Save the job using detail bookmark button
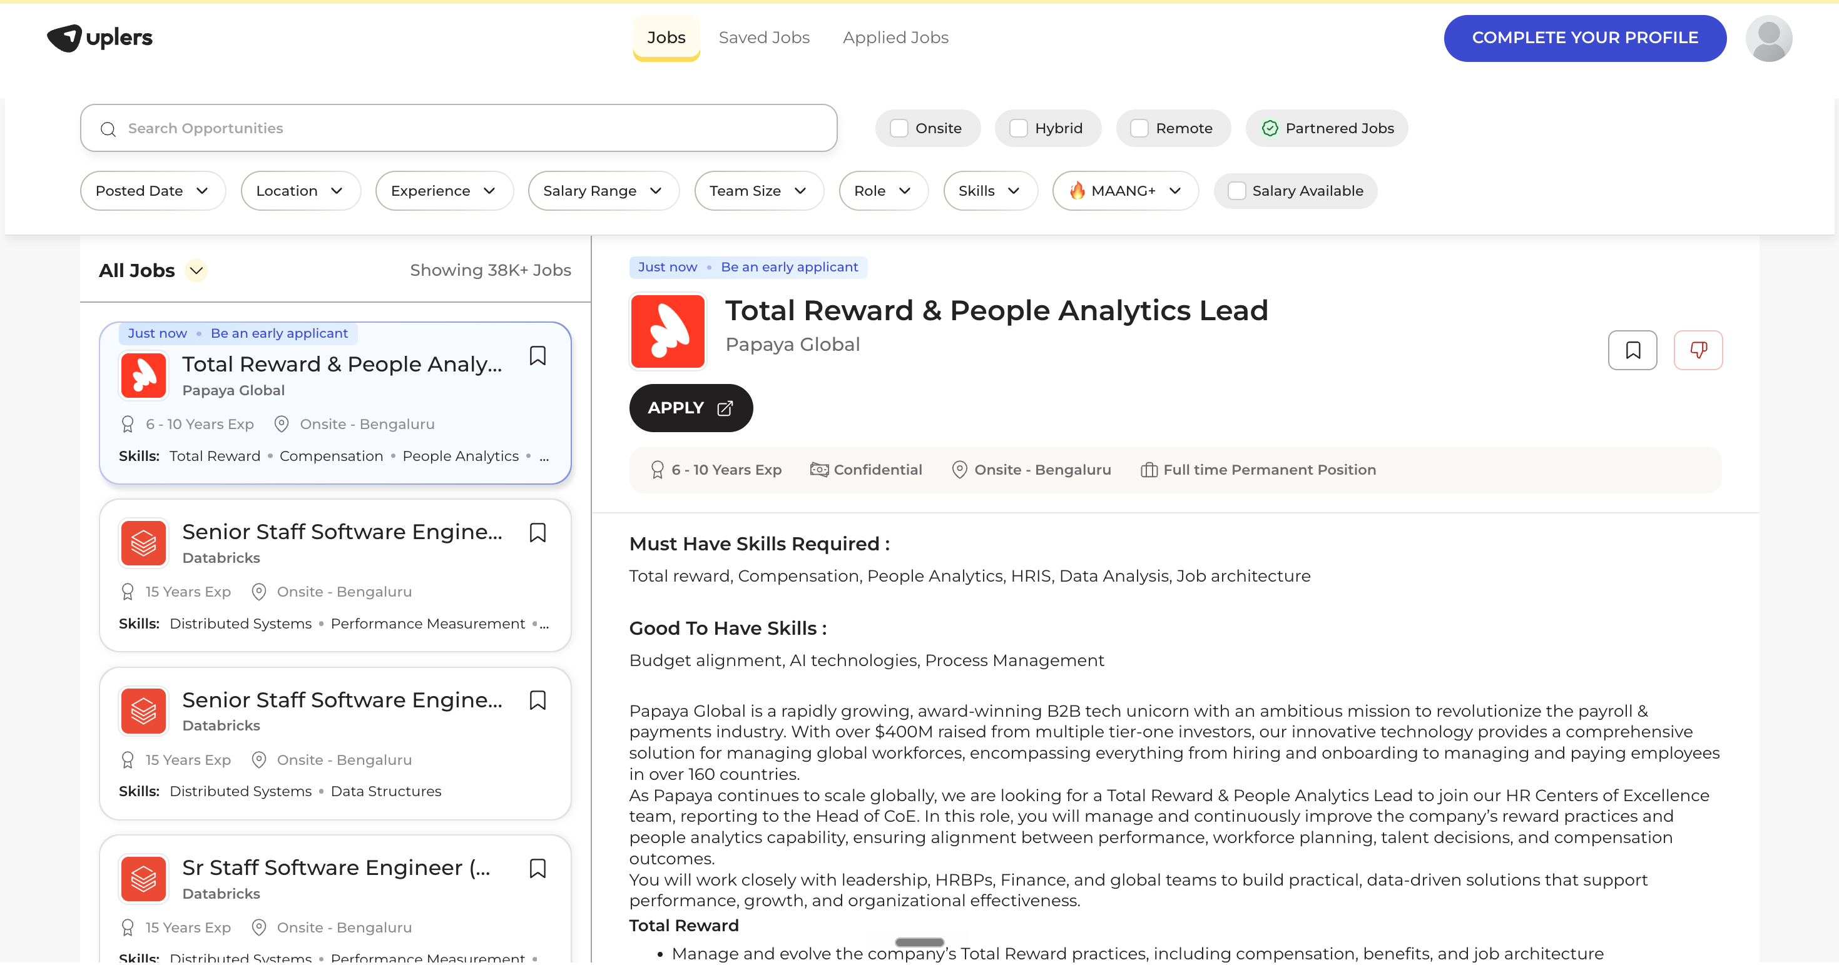The image size is (1839, 965). 1632,350
